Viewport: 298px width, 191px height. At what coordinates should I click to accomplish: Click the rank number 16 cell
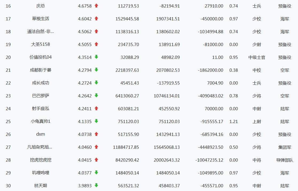8,6
